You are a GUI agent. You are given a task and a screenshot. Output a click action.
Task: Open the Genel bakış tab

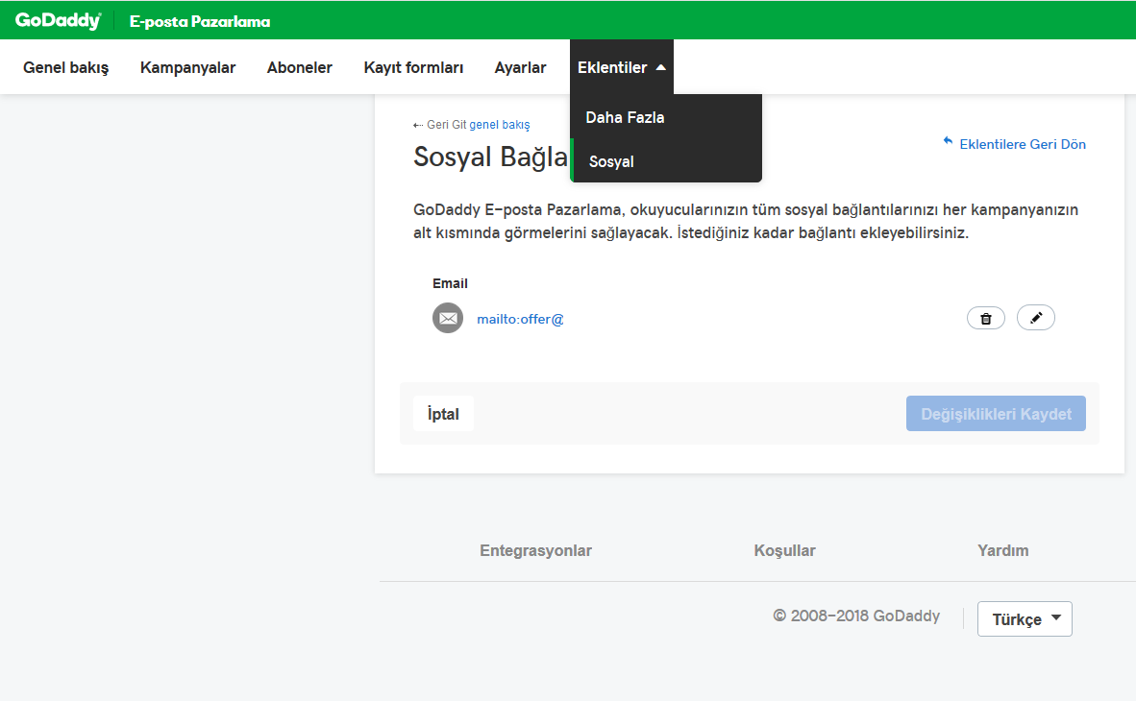[x=66, y=67]
